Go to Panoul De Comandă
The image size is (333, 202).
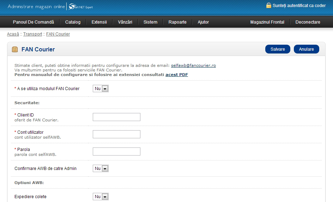coord(34,22)
